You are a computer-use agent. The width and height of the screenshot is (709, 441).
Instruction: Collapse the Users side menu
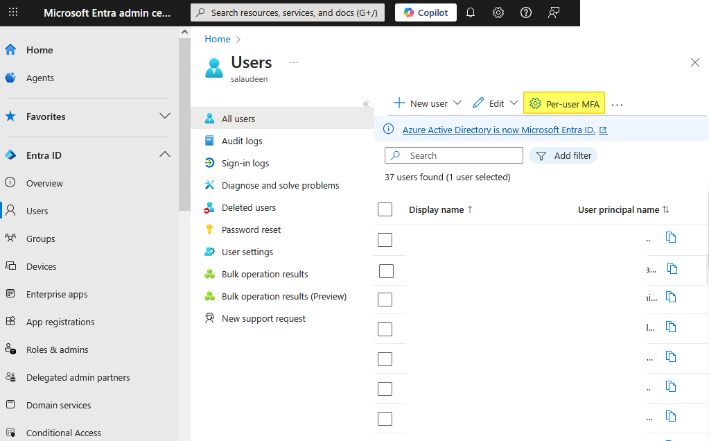pyautogui.click(x=366, y=104)
